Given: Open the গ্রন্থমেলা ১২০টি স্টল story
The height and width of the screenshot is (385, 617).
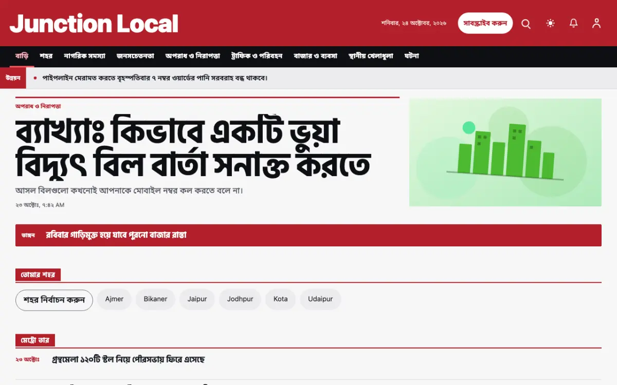Looking at the screenshot, I should click(129, 360).
